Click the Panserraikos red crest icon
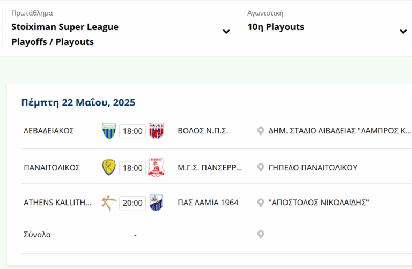This screenshot has width=412, height=269. 156,167
